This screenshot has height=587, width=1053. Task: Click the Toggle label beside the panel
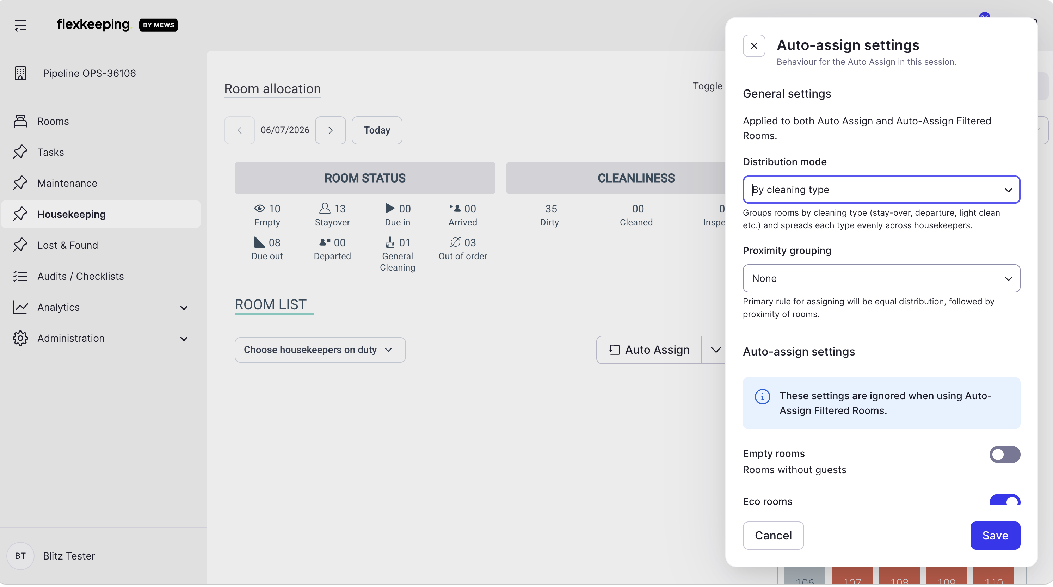(707, 86)
